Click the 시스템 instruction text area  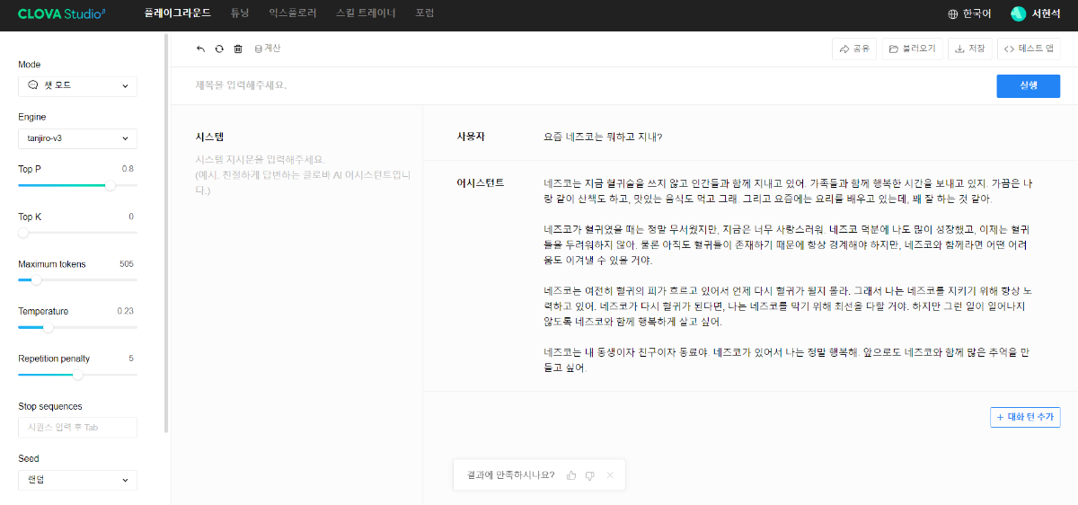[303, 175]
